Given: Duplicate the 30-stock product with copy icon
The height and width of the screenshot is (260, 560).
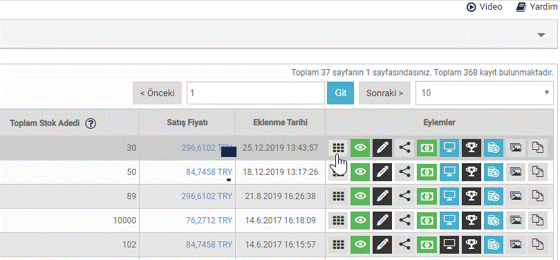Looking at the screenshot, I should [537, 148].
